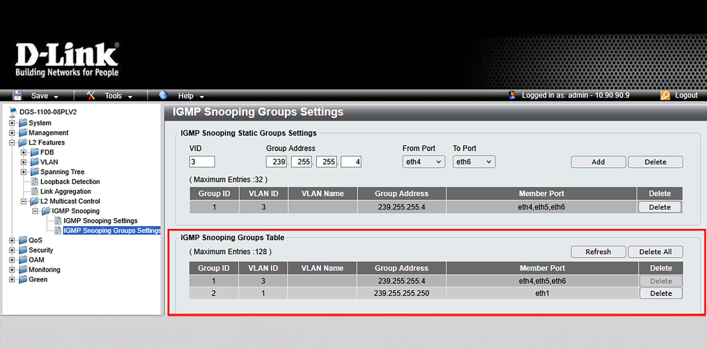The height and width of the screenshot is (349, 707).
Task: Click the Link Aggregation page icon
Action: (x=35, y=191)
